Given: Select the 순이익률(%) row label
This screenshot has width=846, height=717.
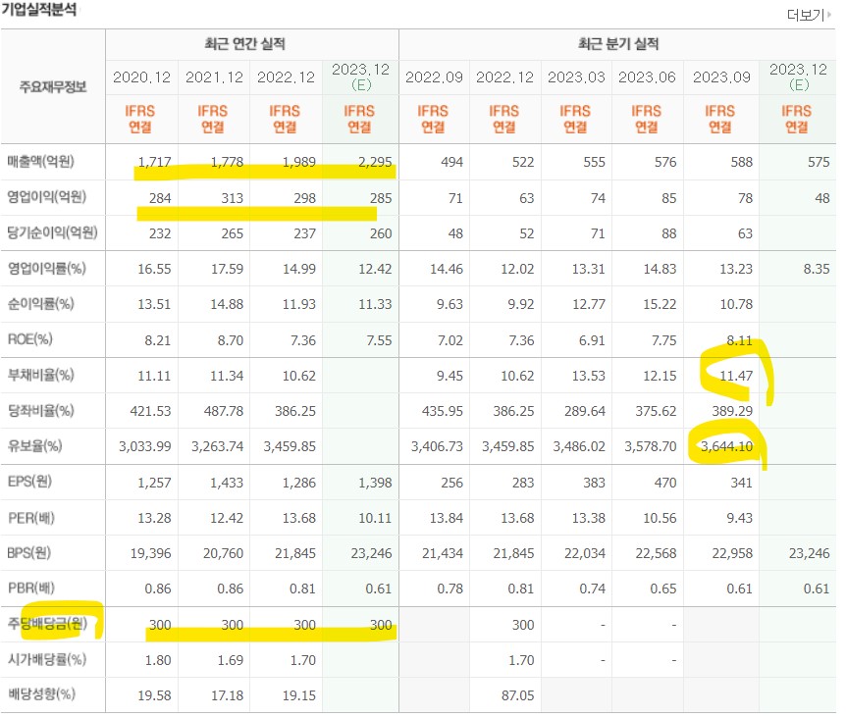Looking at the screenshot, I should 41,304.
